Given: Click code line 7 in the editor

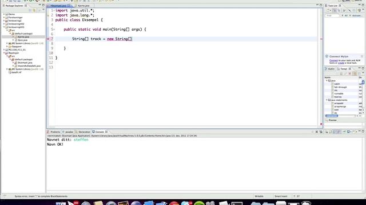Looking at the screenshot, I should click(186, 39).
